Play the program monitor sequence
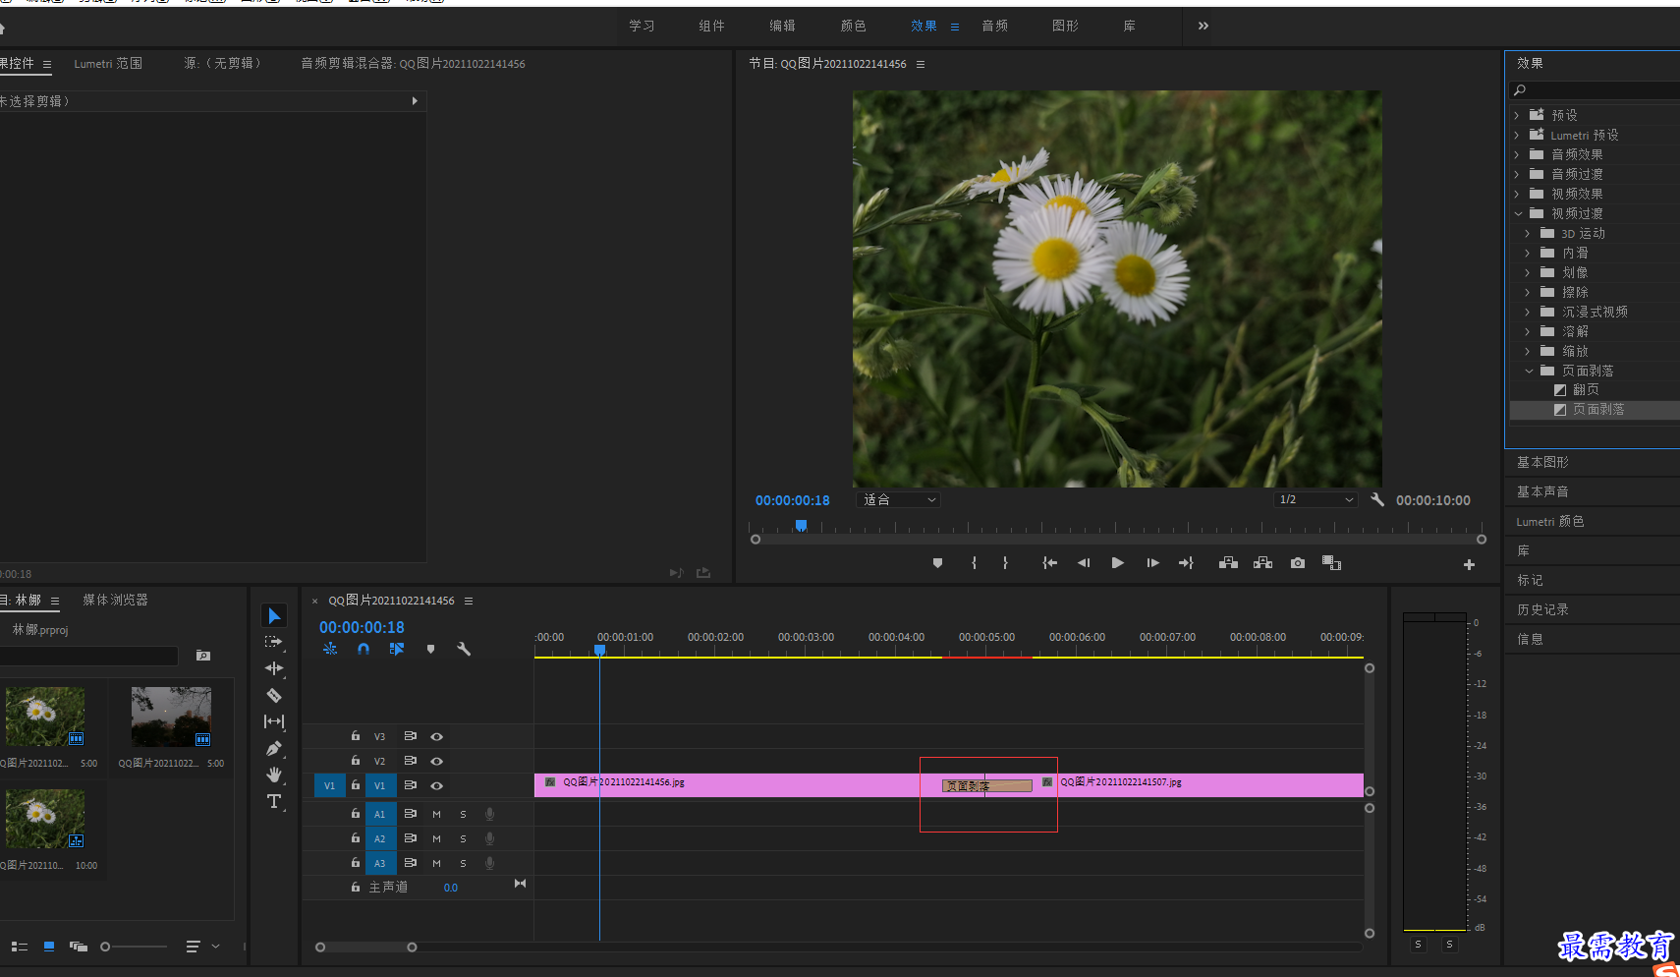This screenshot has width=1680, height=977. coord(1117,563)
